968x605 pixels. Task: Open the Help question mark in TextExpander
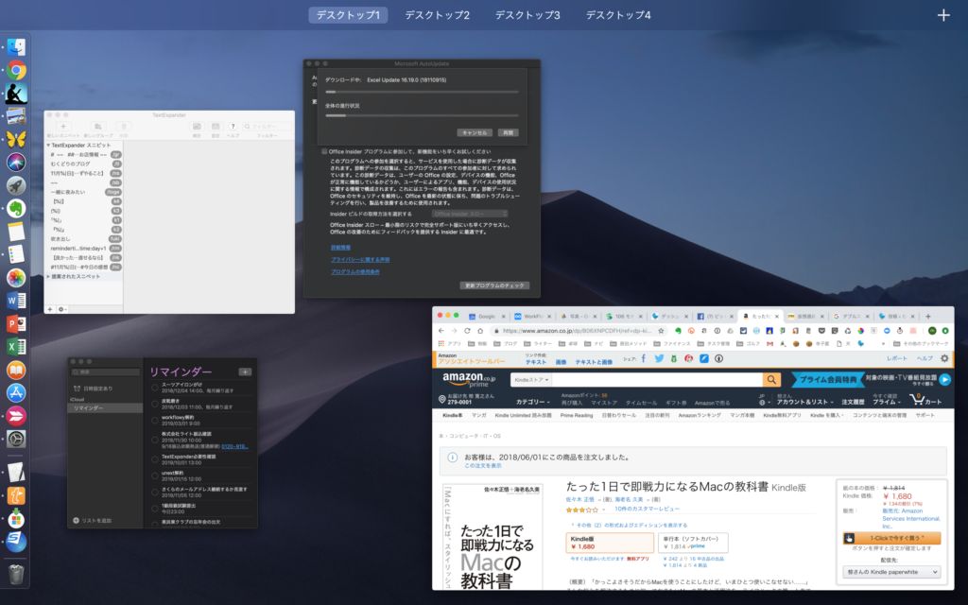(233, 127)
